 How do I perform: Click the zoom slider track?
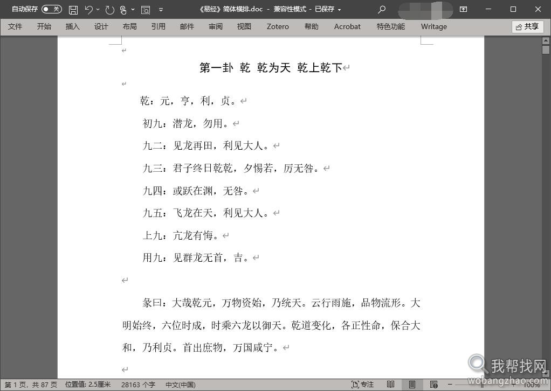[x=482, y=385]
